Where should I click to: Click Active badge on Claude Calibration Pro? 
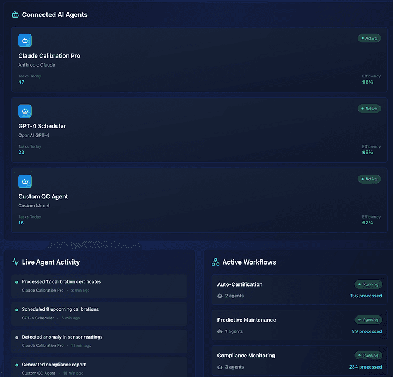click(x=369, y=38)
